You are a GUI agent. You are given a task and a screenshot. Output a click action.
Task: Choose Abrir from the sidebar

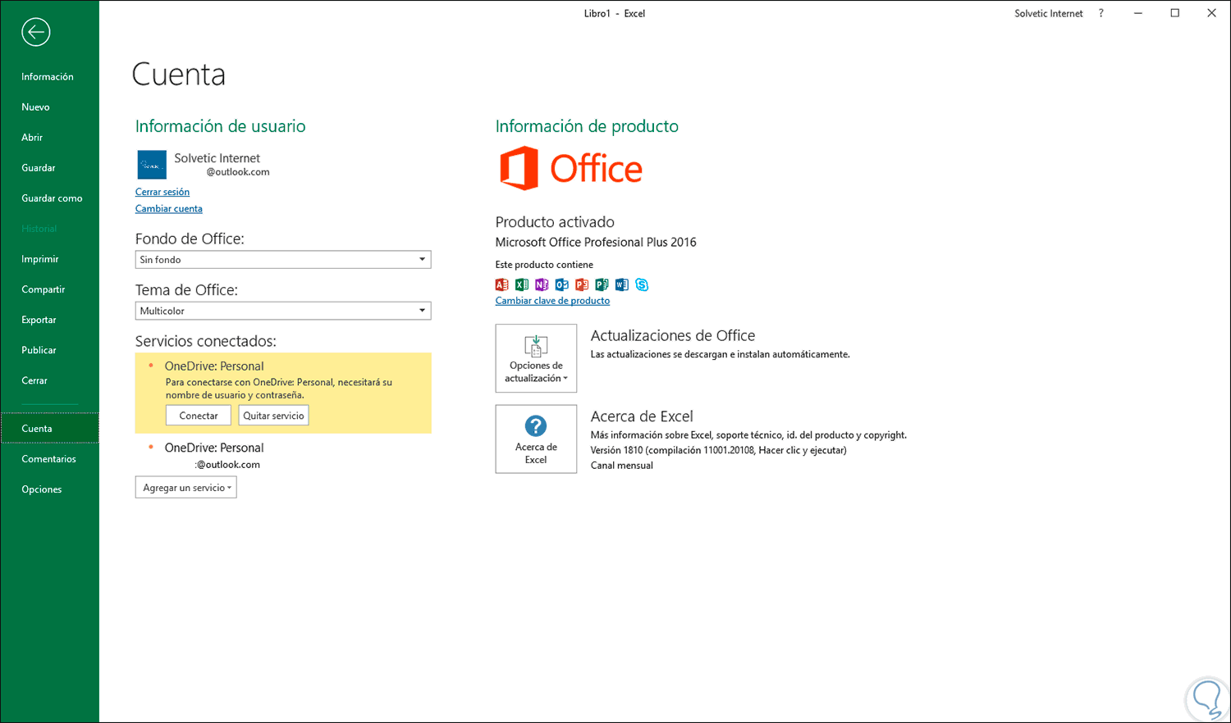[x=32, y=138]
